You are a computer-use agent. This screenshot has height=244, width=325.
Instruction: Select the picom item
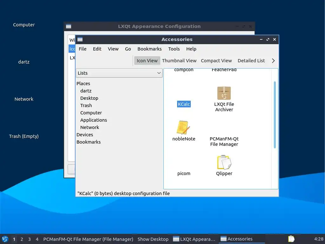coord(184,173)
